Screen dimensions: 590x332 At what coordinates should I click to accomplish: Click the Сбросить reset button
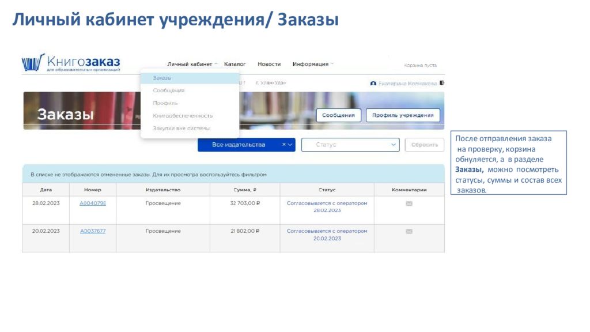tap(425, 145)
